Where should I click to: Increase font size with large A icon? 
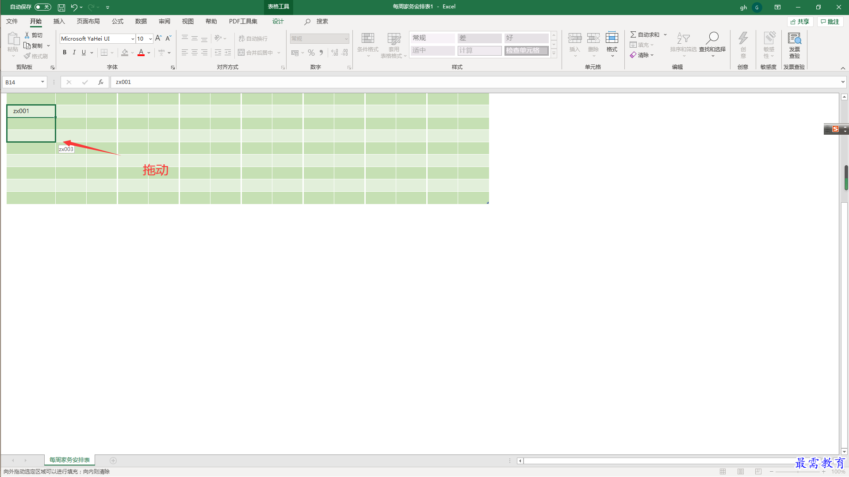158,38
